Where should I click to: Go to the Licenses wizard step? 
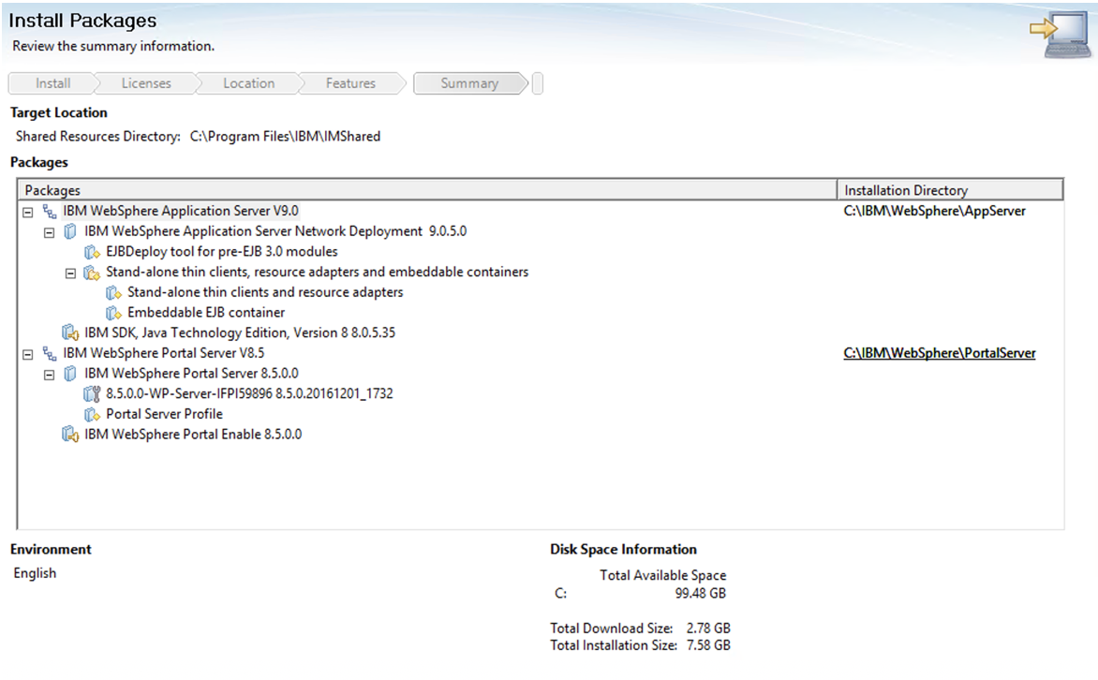point(146,83)
